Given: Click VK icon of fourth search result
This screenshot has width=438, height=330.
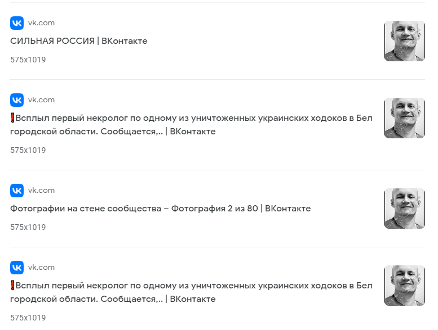Looking at the screenshot, I should [17, 268].
